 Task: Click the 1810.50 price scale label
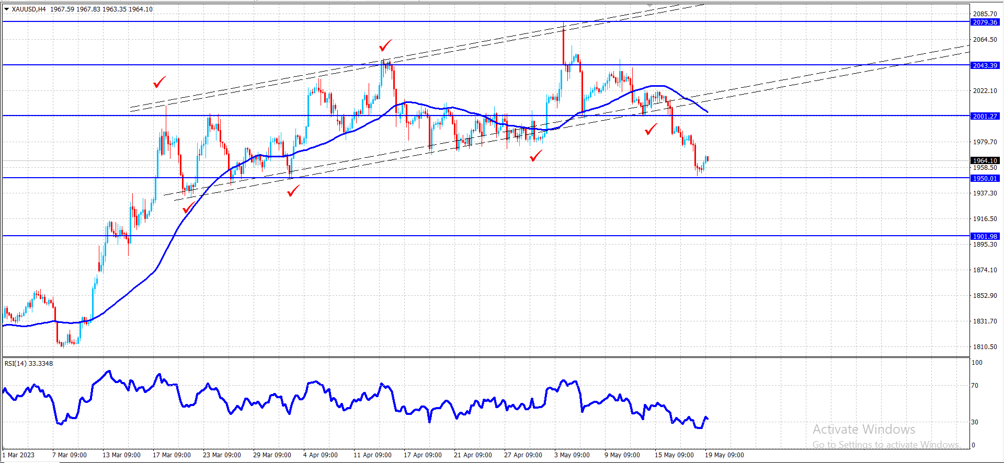[x=985, y=347]
